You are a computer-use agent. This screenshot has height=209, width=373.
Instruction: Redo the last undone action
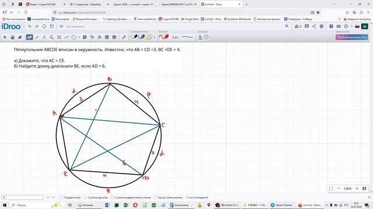click(x=37, y=27)
